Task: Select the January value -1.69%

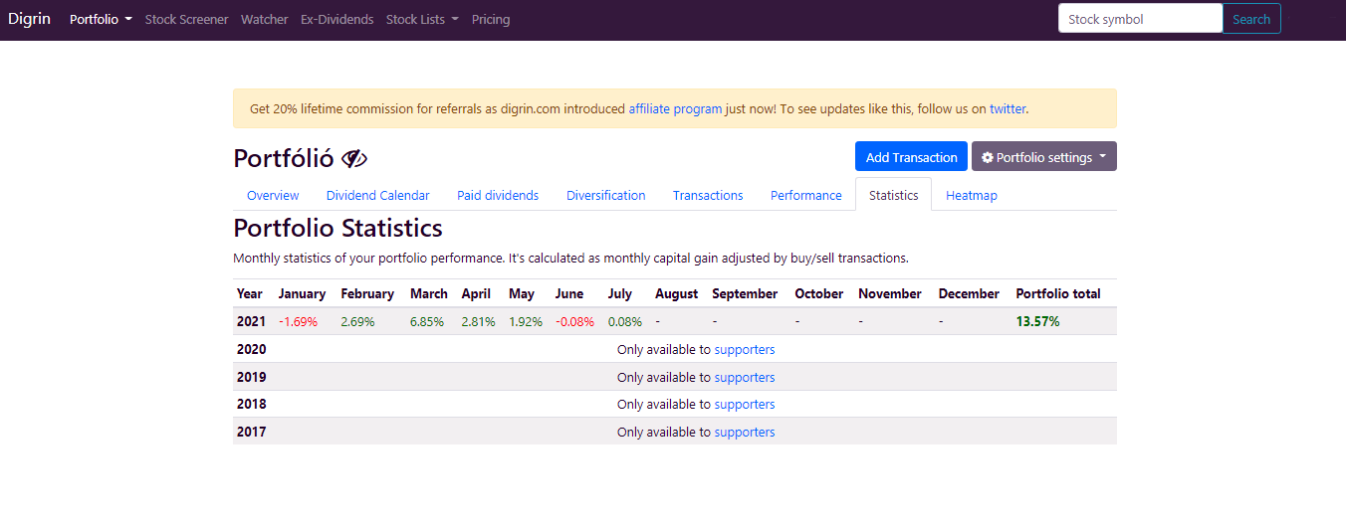Action: point(298,321)
